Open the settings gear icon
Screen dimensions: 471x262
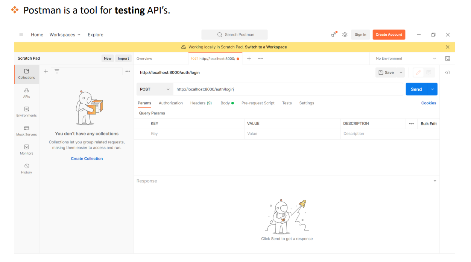pyautogui.click(x=345, y=35)
